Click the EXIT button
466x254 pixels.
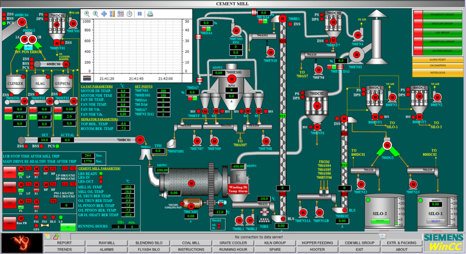pos(360,249)
